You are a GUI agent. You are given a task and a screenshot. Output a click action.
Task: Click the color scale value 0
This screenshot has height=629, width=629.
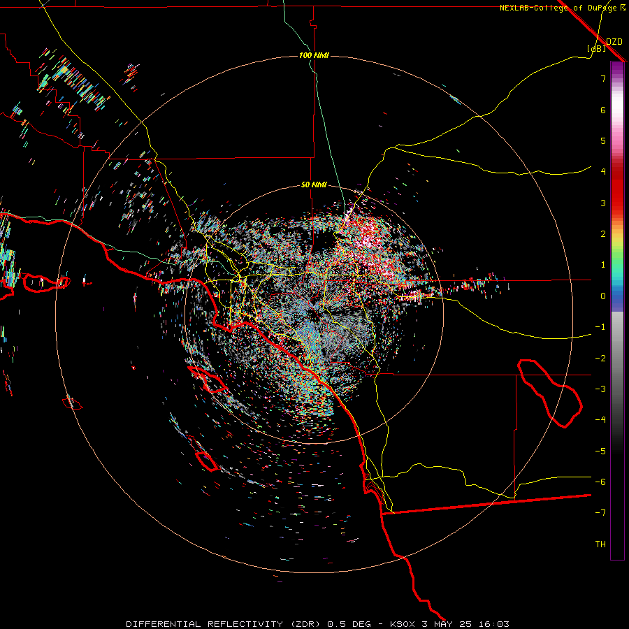click(603, 296)
